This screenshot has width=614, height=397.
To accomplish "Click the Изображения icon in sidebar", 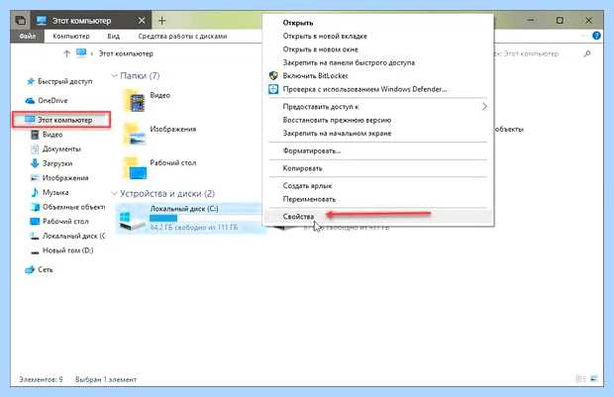I will pyautogui.click(x=35, y=178).
